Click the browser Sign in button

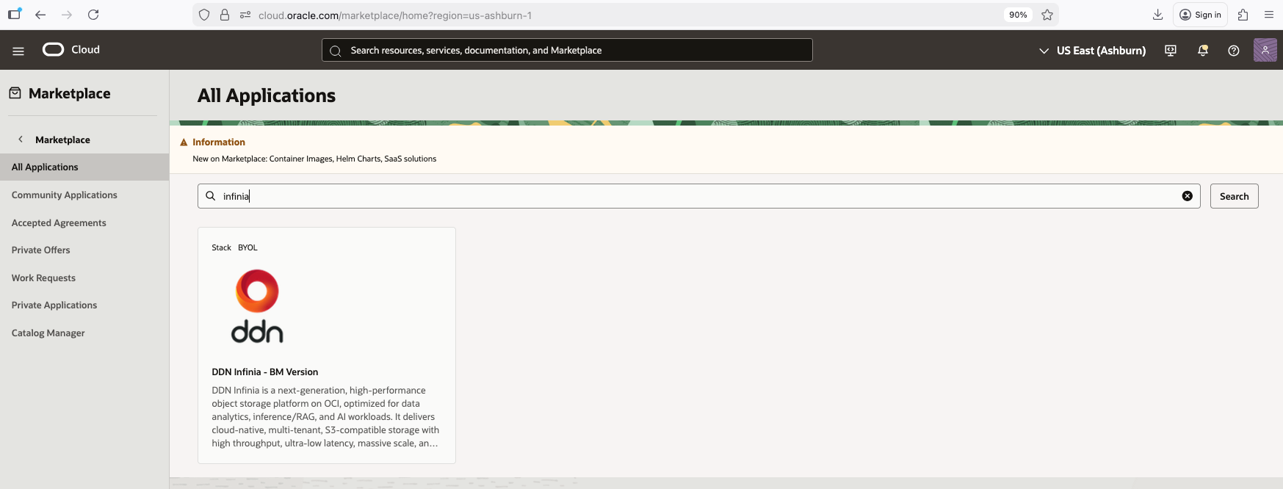click(1200, 15)
